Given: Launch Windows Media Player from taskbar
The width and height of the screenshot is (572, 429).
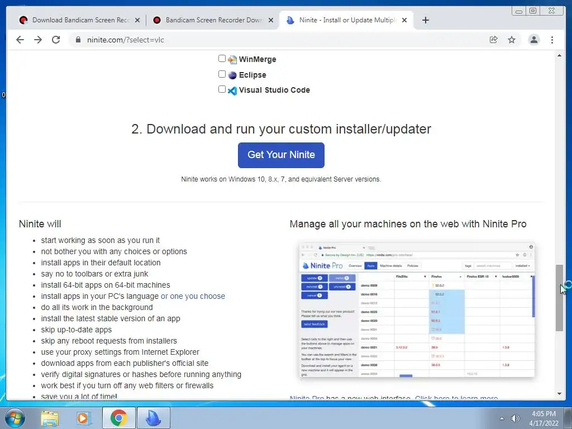Looking at the screenshot, I should click(83, 418).
